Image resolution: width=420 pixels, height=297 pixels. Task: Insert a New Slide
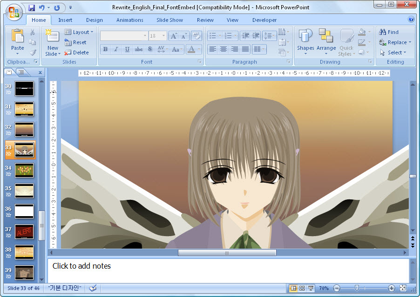point(53,43)
